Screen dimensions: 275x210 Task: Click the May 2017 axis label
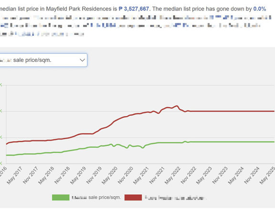[x=15, y=175]
